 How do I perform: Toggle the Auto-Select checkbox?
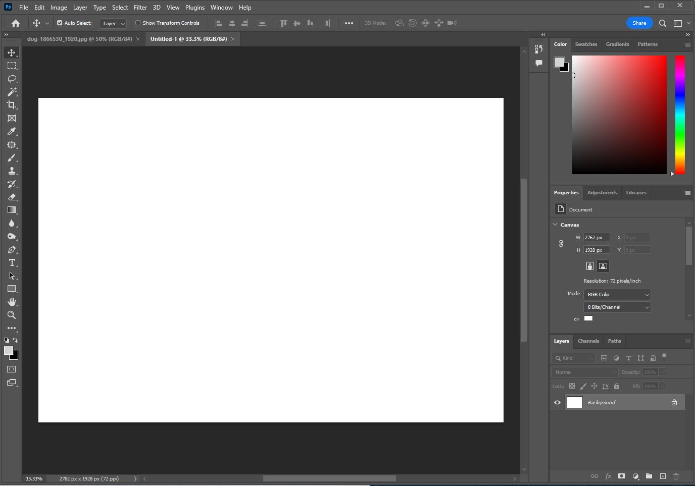tap(60, 23)
